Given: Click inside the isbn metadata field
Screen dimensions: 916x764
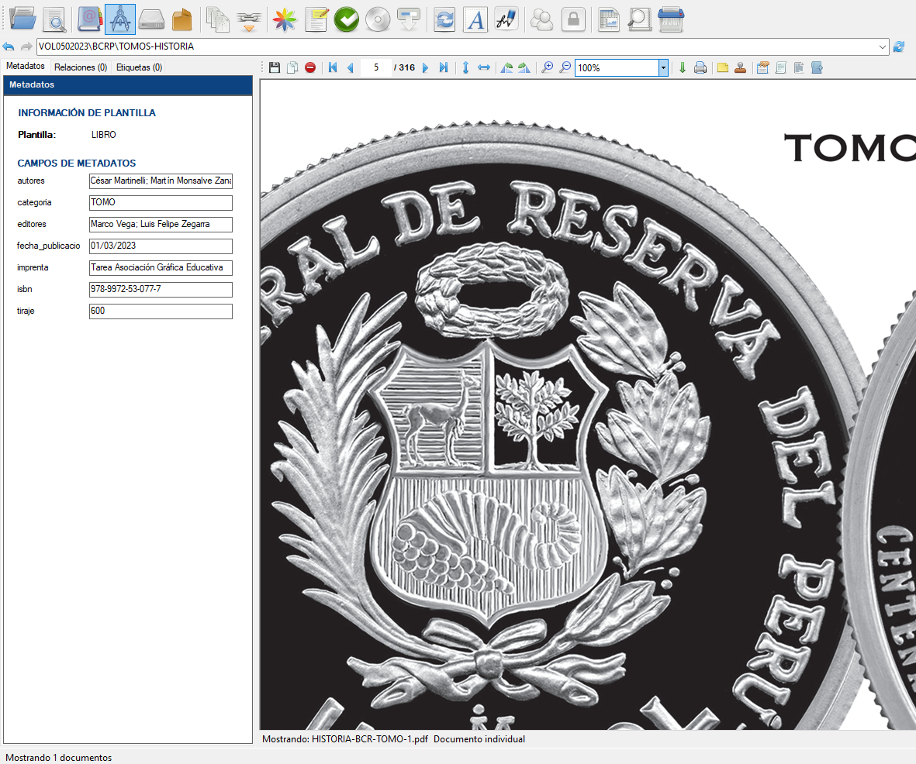Looking at the screenshot, I should (x=160, y=289).
